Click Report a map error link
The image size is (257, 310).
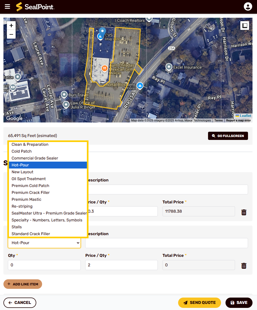point(238,120)
